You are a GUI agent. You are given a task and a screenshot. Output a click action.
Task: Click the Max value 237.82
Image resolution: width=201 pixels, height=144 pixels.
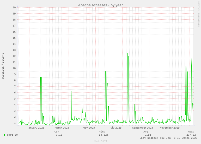pos(191,135)
